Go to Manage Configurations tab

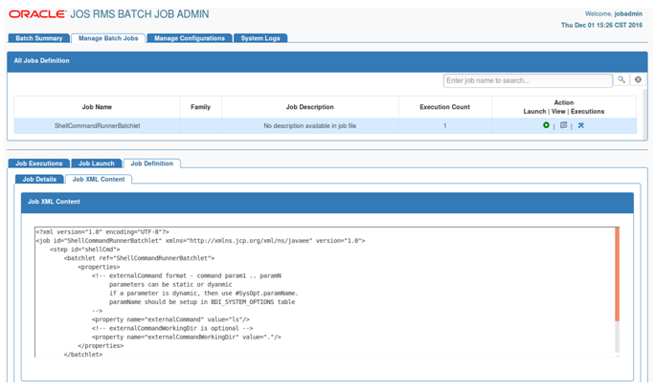(x=190, y=38)
